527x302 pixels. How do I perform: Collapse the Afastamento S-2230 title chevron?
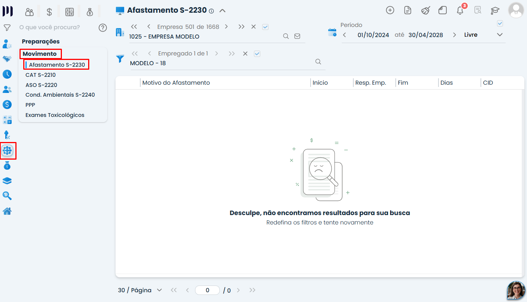coord(222,10)
